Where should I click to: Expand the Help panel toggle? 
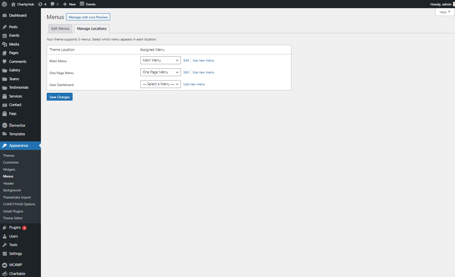pos(445,12)
